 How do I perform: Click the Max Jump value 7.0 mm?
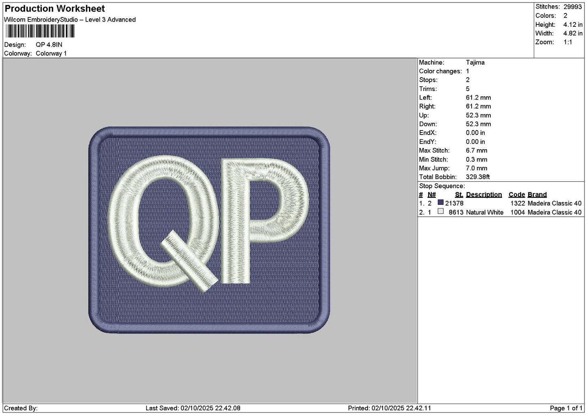pos(477,168)
